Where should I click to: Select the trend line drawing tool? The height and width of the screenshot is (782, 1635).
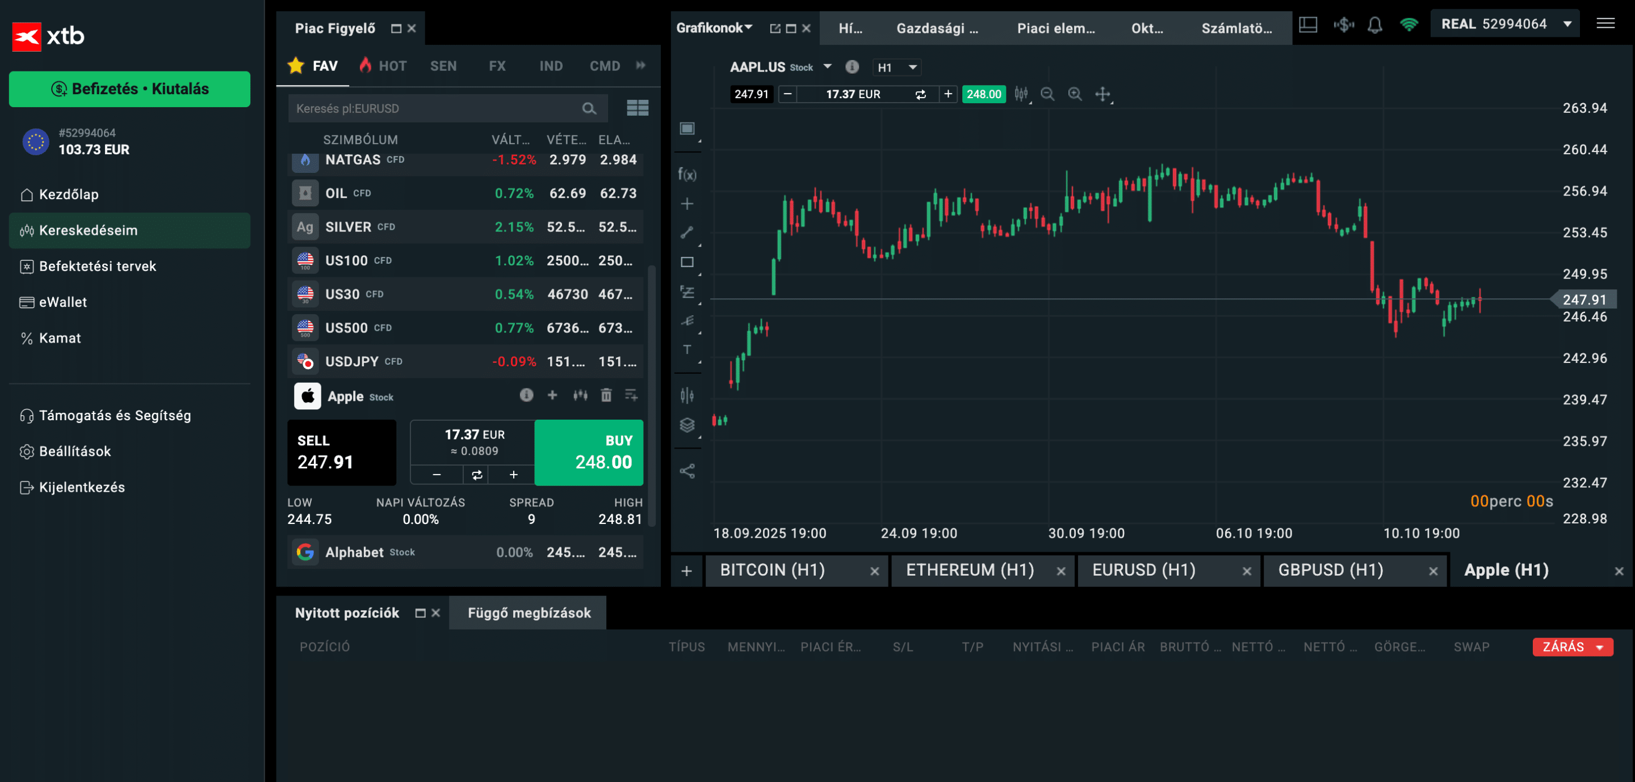click(x=687, y=232)
